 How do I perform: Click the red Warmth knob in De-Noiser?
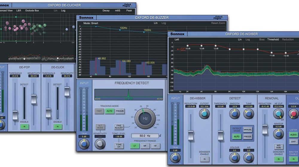[294, 114]
